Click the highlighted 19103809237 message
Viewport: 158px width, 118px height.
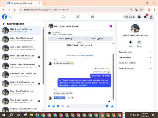(60, 98)
